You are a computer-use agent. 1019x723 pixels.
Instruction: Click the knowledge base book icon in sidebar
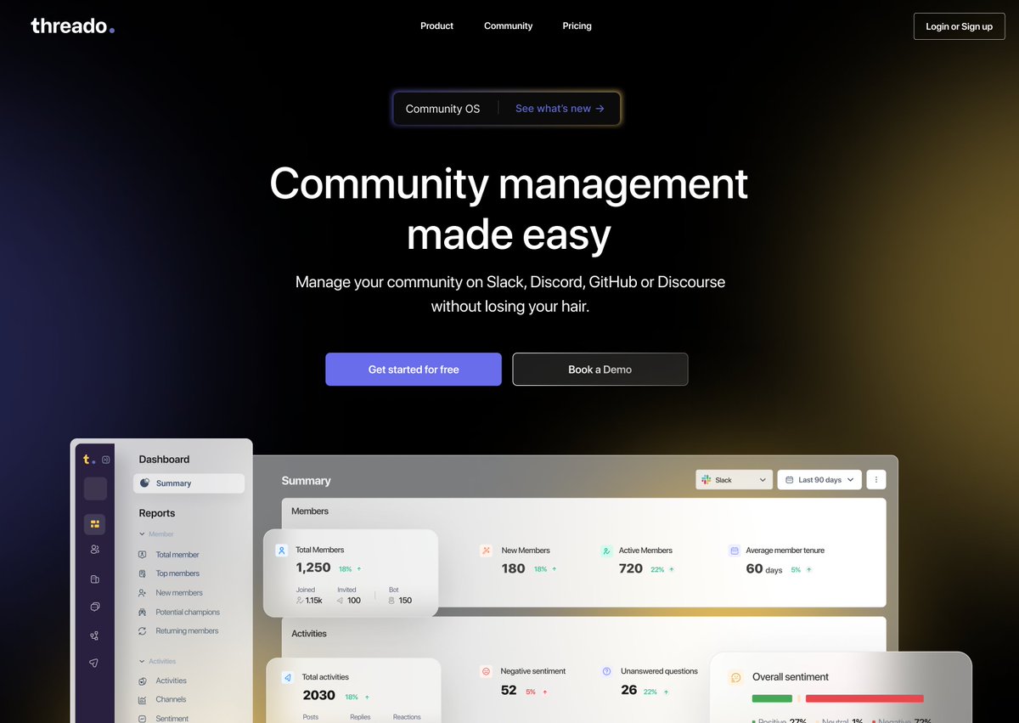[x=94, y=579]
